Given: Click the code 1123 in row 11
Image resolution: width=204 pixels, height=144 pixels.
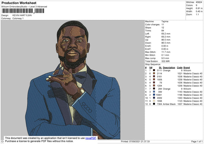Looking at the screenshot, I should pos(180,101).
